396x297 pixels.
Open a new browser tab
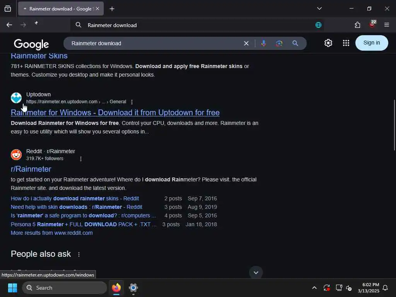click(x=112, y=9)
